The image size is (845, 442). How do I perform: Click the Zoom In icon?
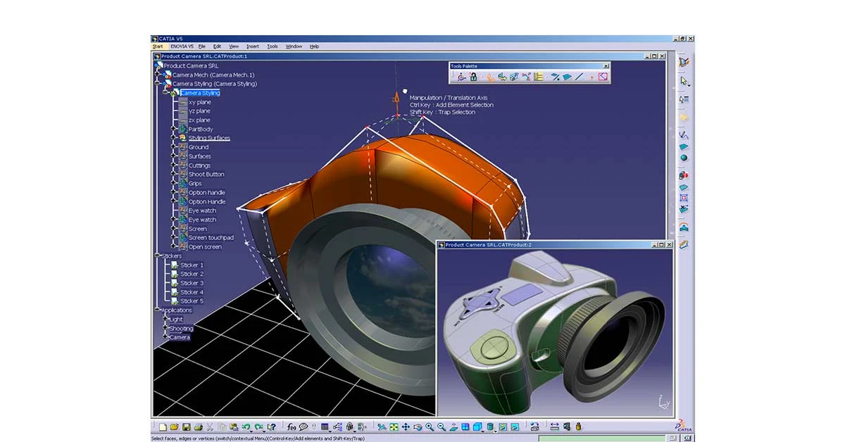[429, 427]
